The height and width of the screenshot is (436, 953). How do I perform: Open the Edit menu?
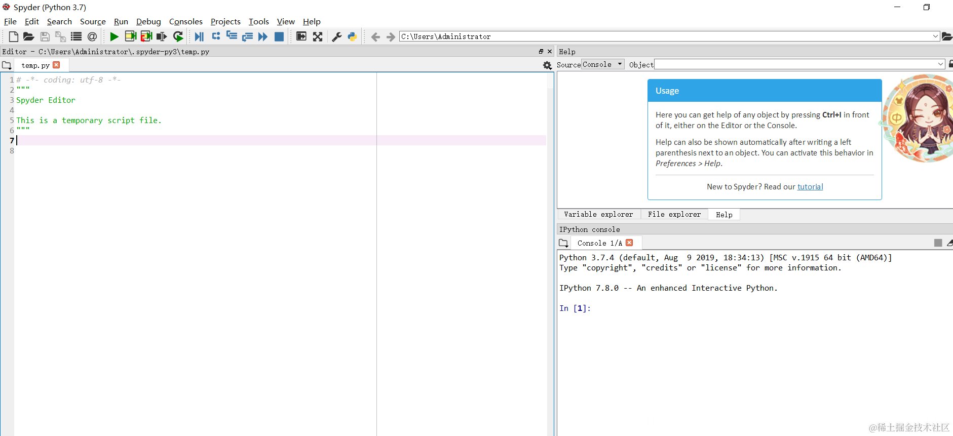[32, 21]
